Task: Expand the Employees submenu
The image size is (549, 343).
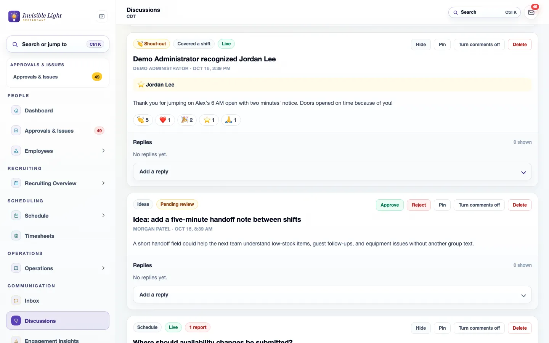Action: click(x=103, y=151)
